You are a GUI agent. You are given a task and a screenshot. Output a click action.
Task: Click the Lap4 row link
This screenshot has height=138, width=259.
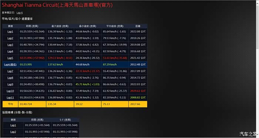pos(10,51)
